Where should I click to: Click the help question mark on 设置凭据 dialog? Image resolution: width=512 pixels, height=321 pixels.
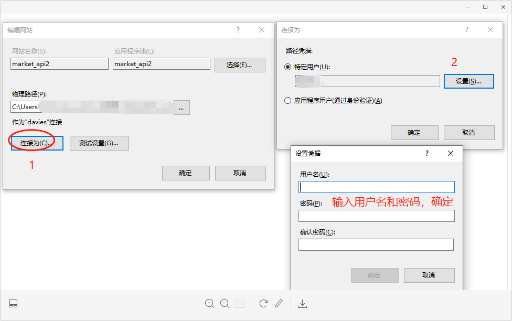[x=426, y=153]
